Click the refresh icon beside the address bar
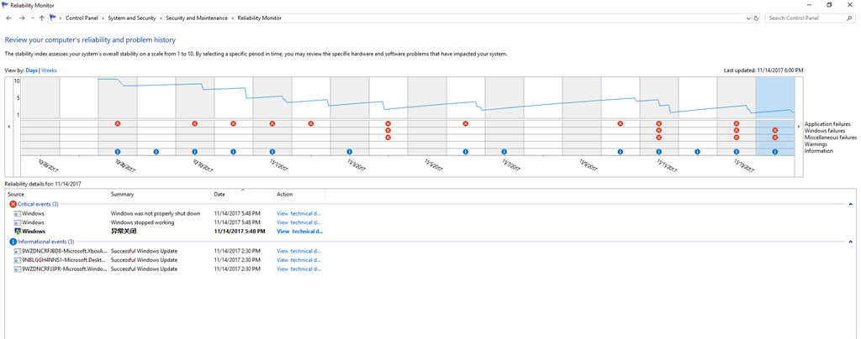Viewport: 861px width, 339px height. 757,18
